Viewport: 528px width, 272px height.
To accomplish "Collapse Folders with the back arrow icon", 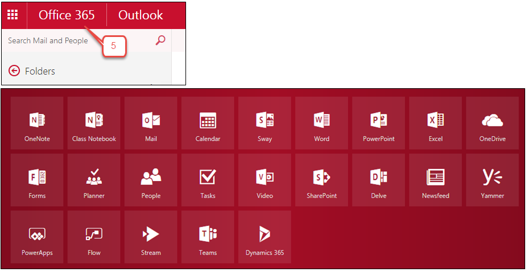I will click(14, 71).
